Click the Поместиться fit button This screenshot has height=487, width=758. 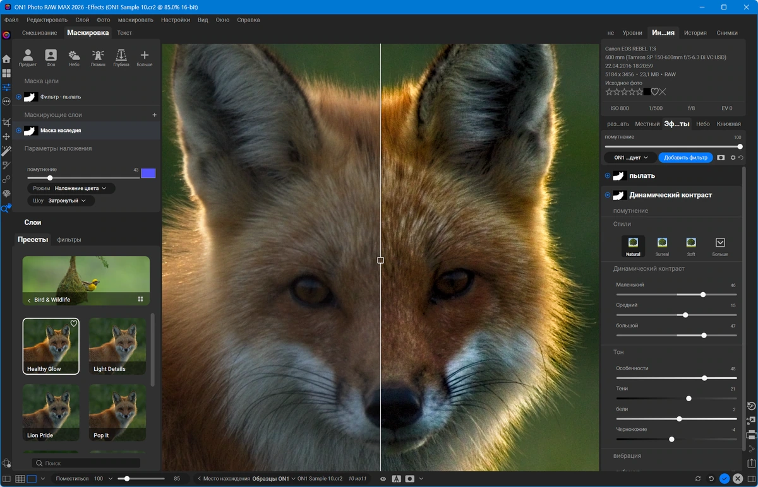click(72, 479)
